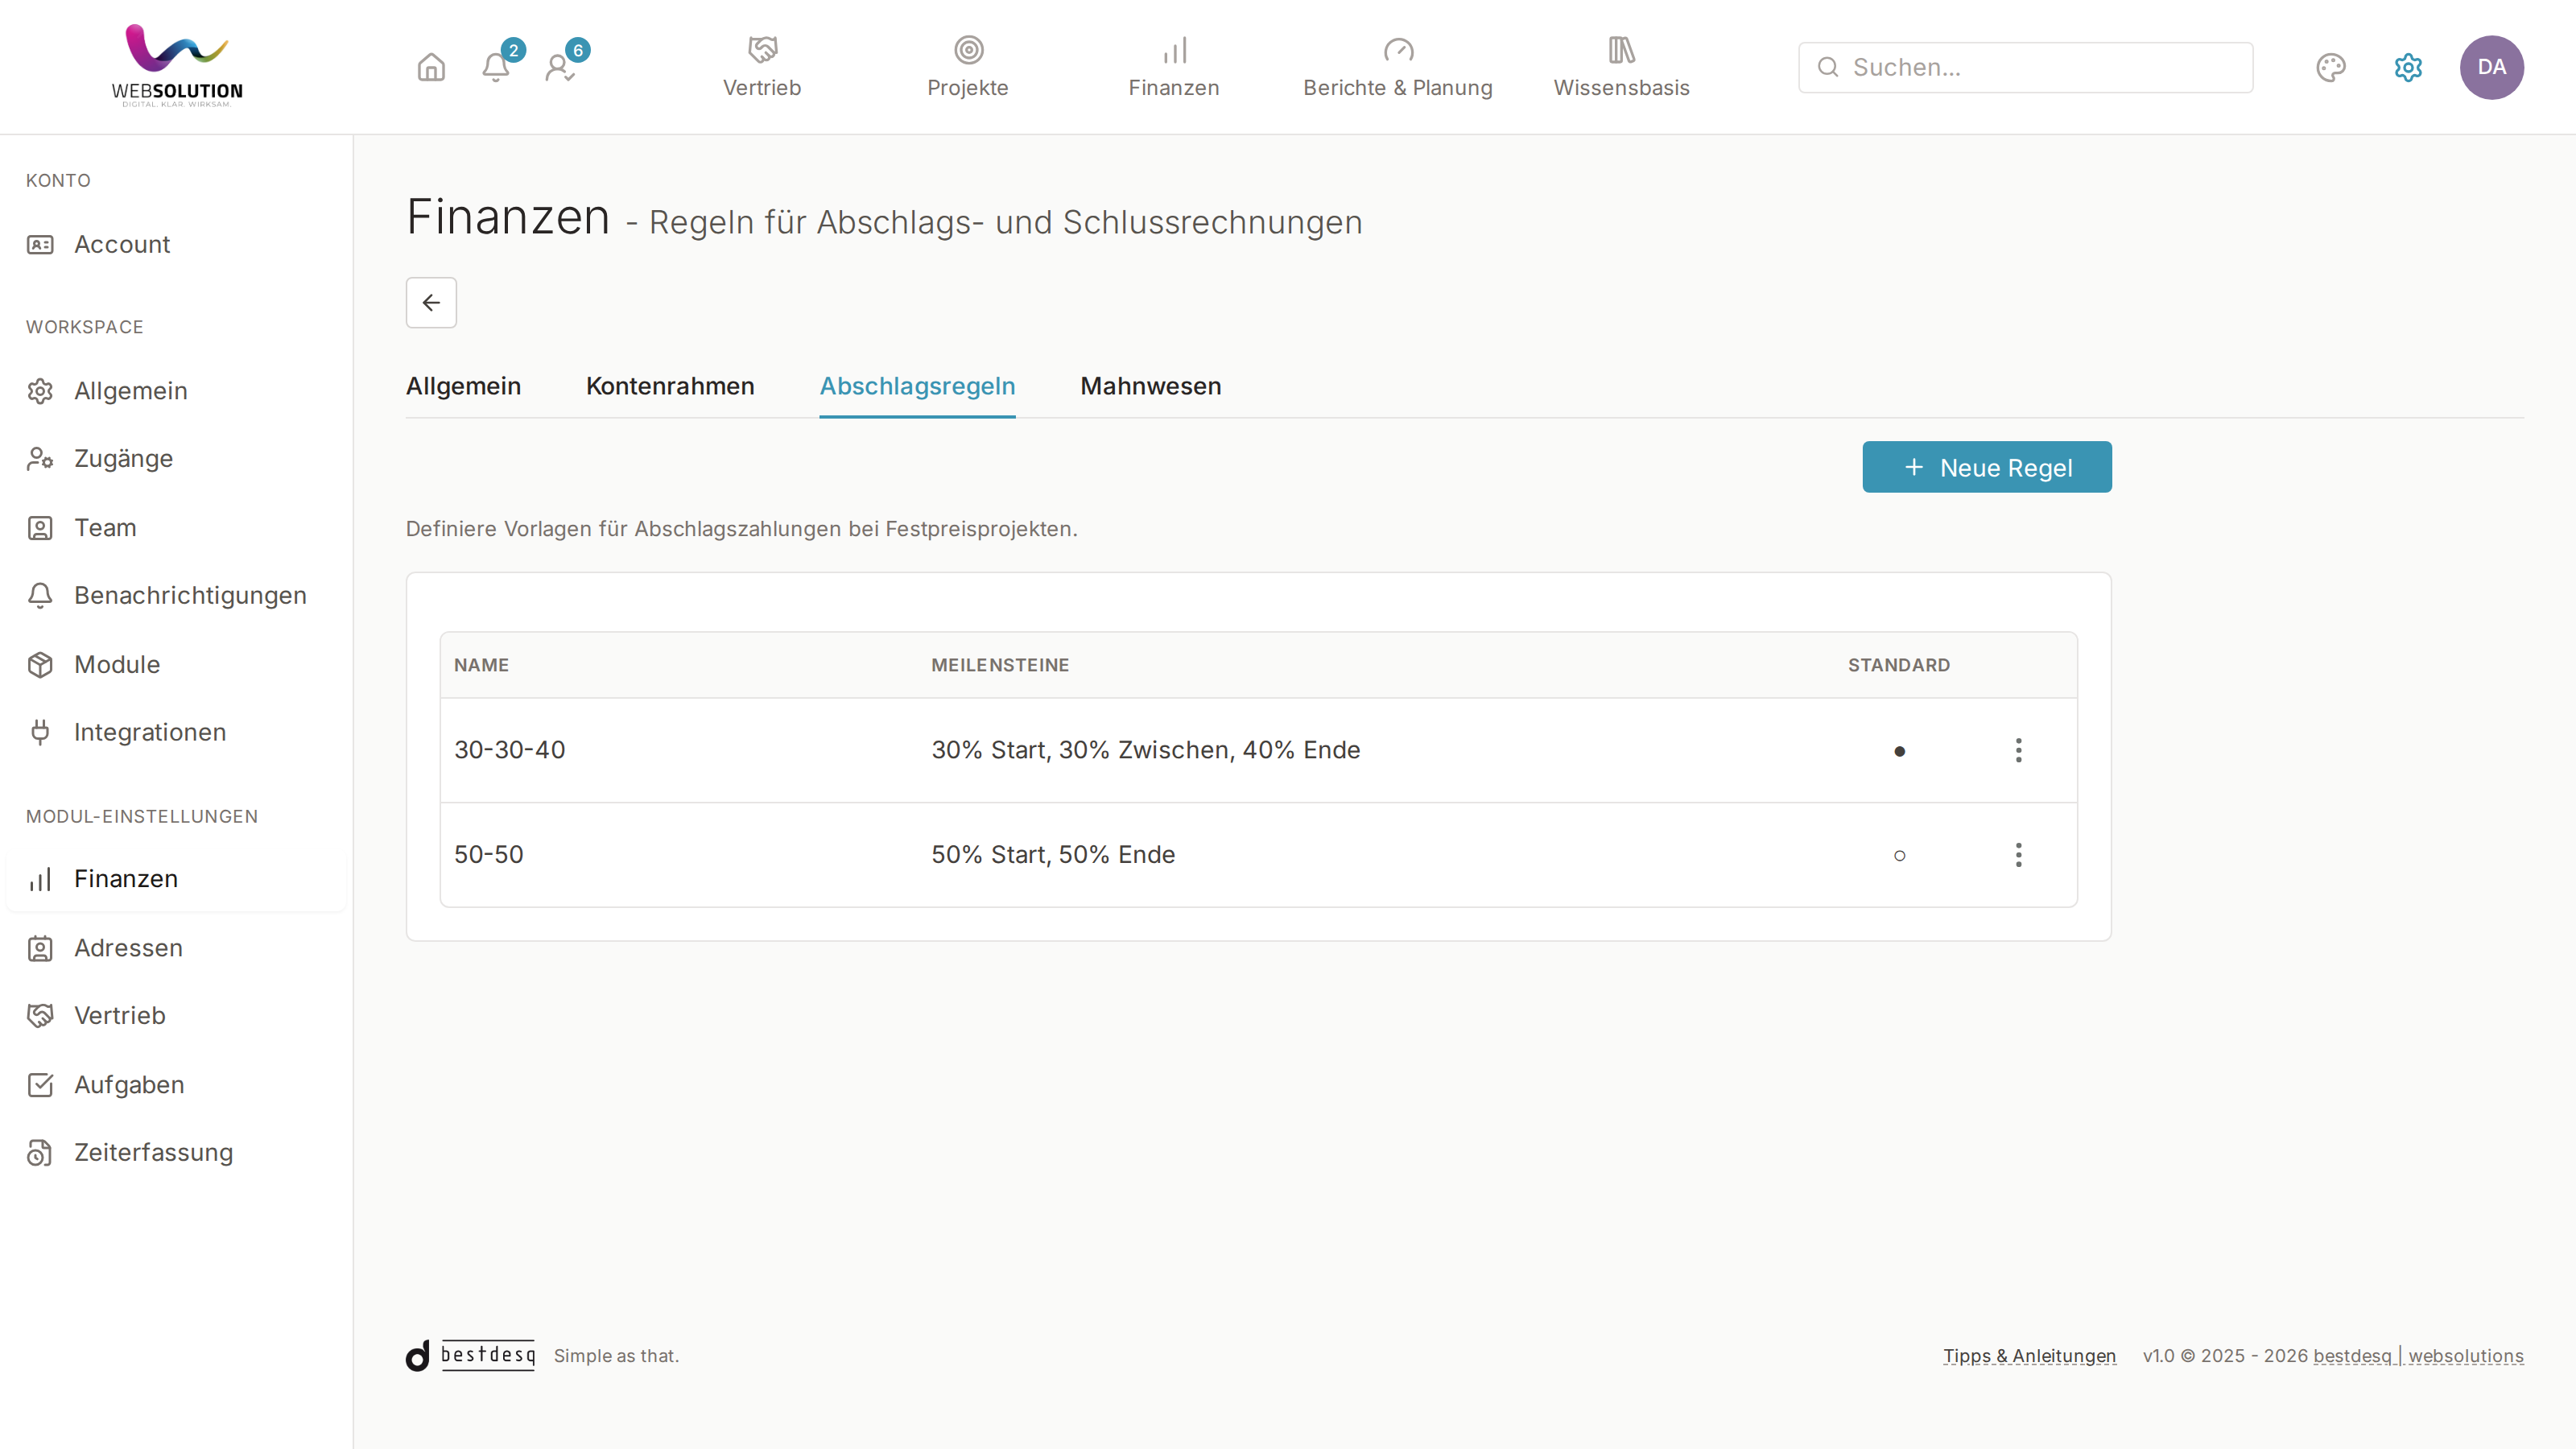Click the rule name 30-30-40

pyautogui.click(x=510, y=750)
